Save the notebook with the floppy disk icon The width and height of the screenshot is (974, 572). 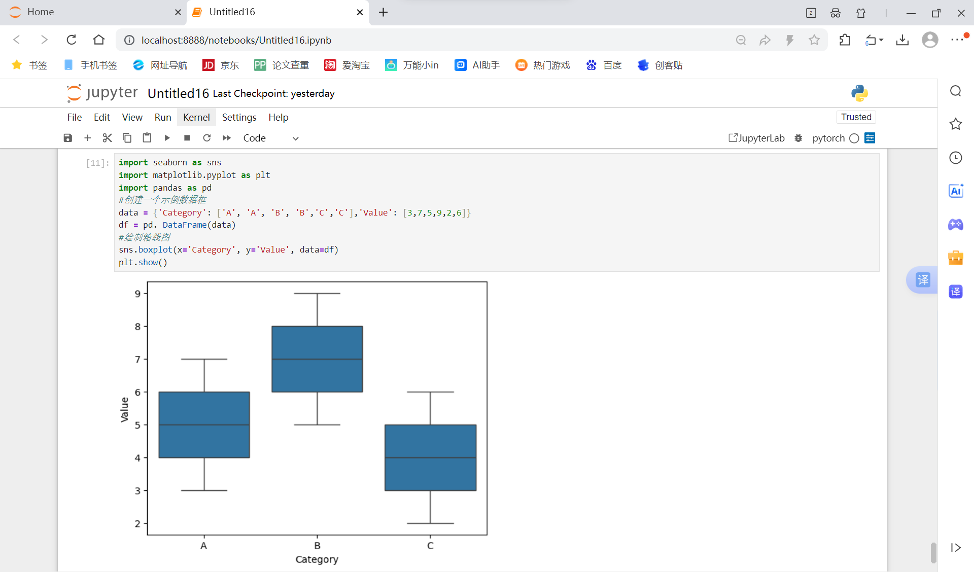(67, 138)
